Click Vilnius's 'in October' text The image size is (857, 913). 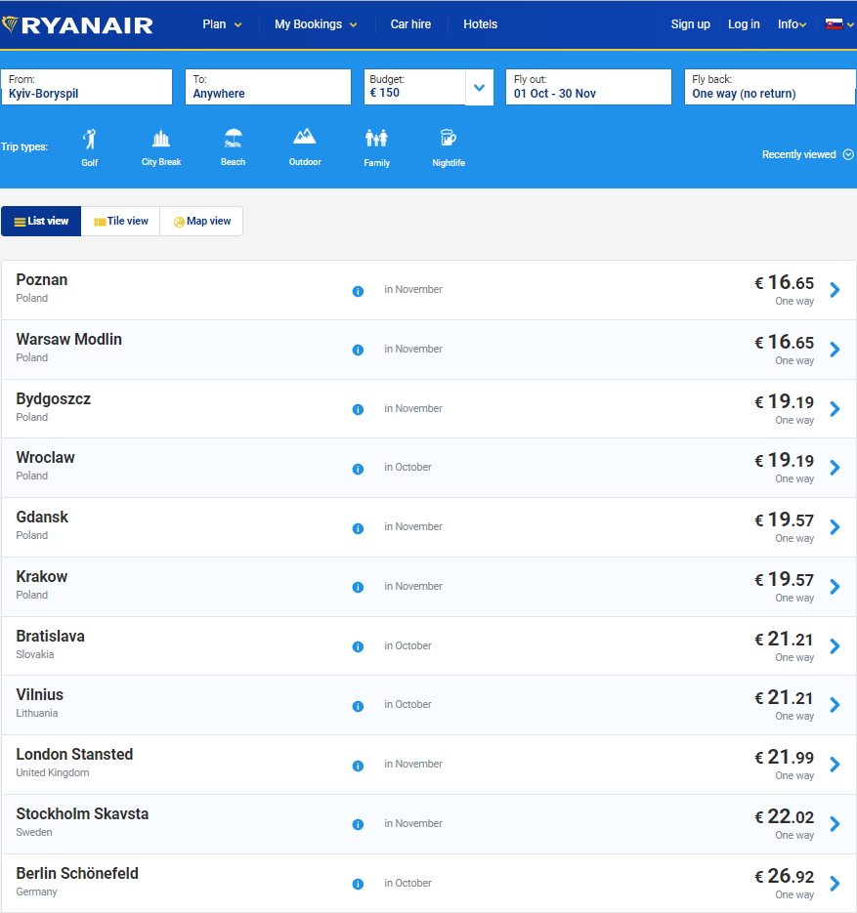pos(407,705)
